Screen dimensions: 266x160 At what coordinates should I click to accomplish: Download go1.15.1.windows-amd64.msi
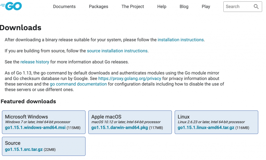point(35,128)
